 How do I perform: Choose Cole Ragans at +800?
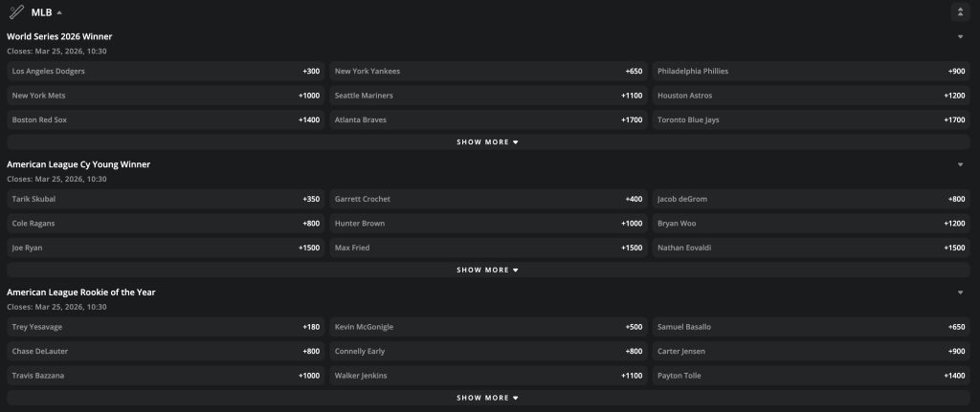point(166,224)
